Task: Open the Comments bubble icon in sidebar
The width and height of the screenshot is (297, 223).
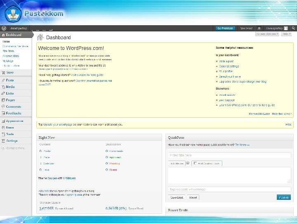Action: pos(3,107)
